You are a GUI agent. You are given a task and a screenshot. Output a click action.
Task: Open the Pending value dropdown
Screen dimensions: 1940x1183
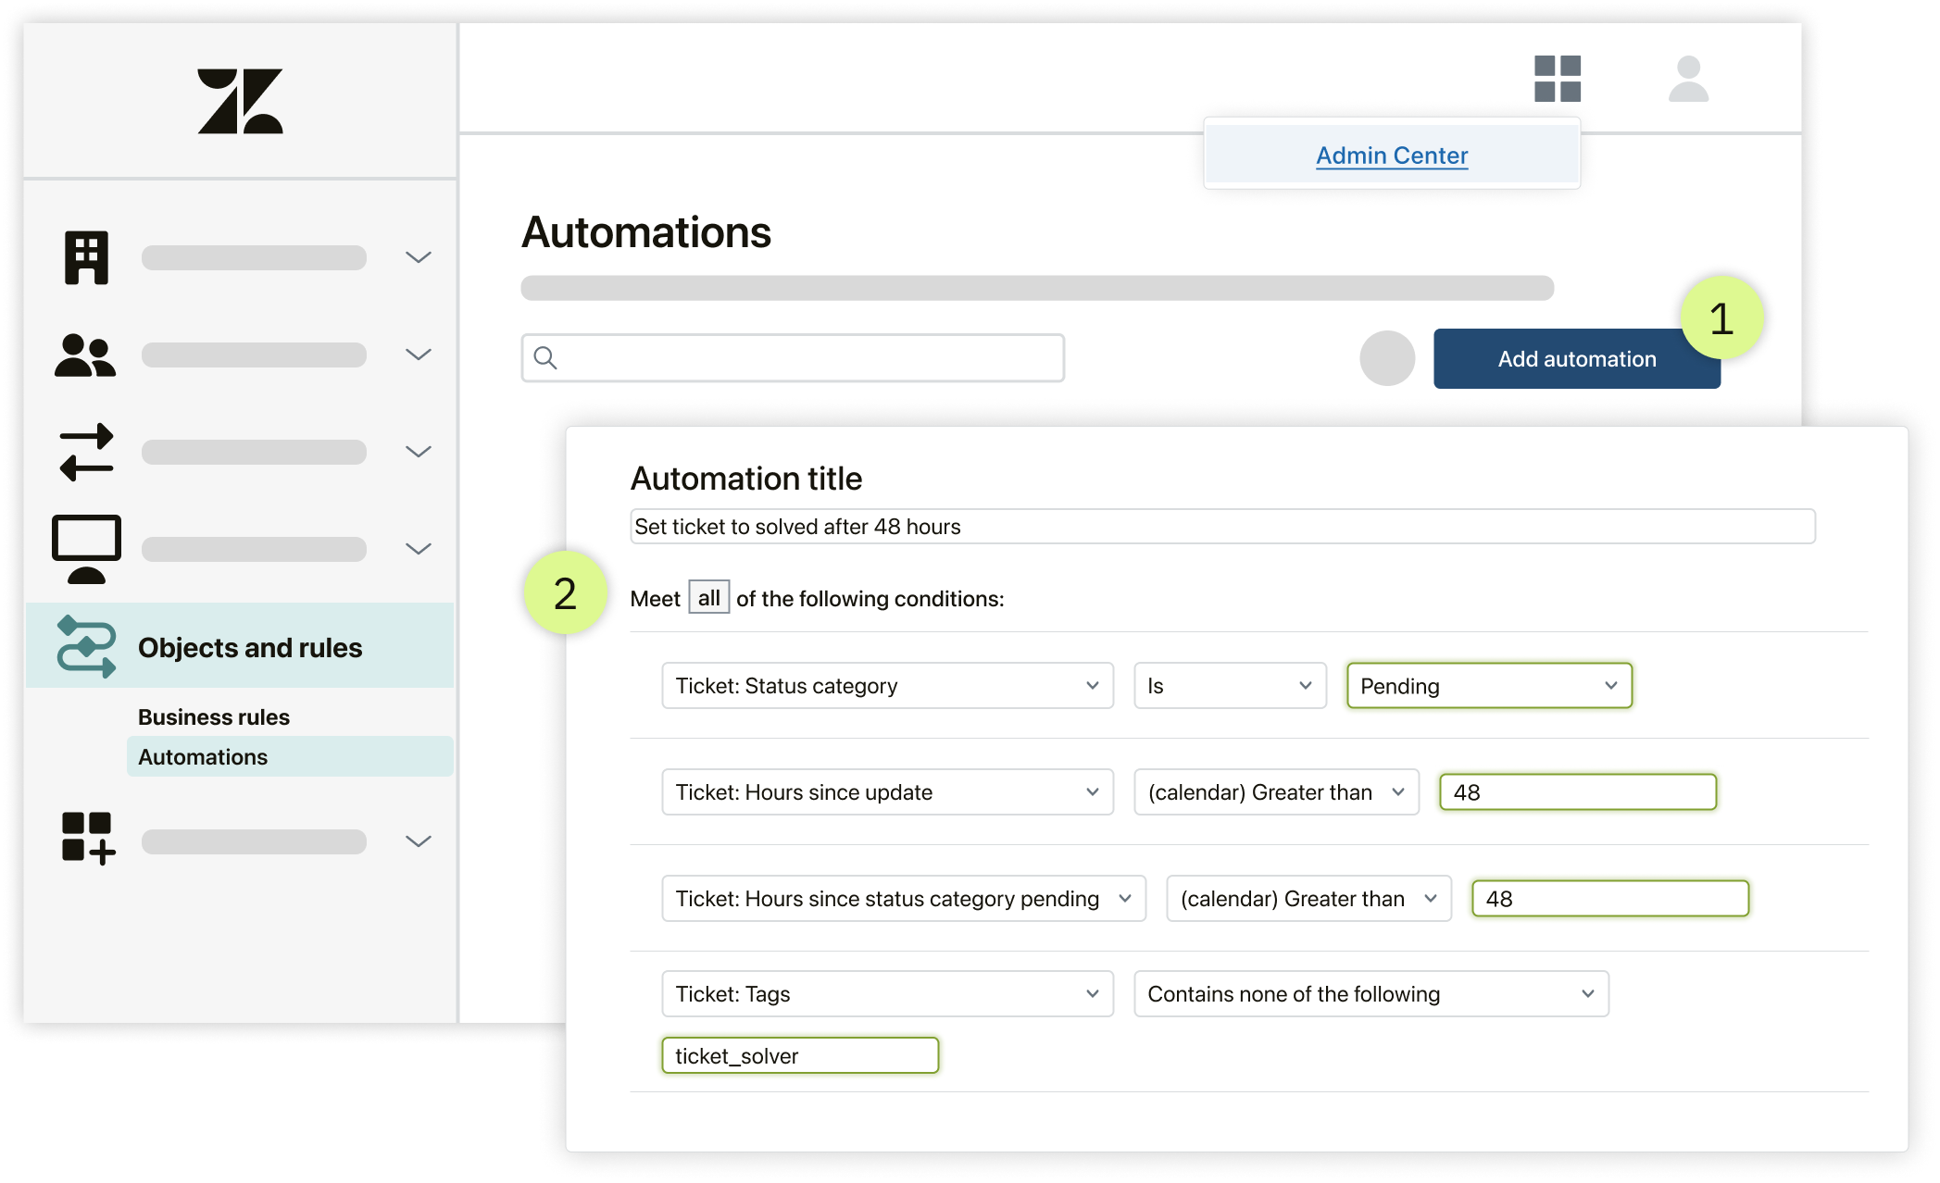(1488, 686)
